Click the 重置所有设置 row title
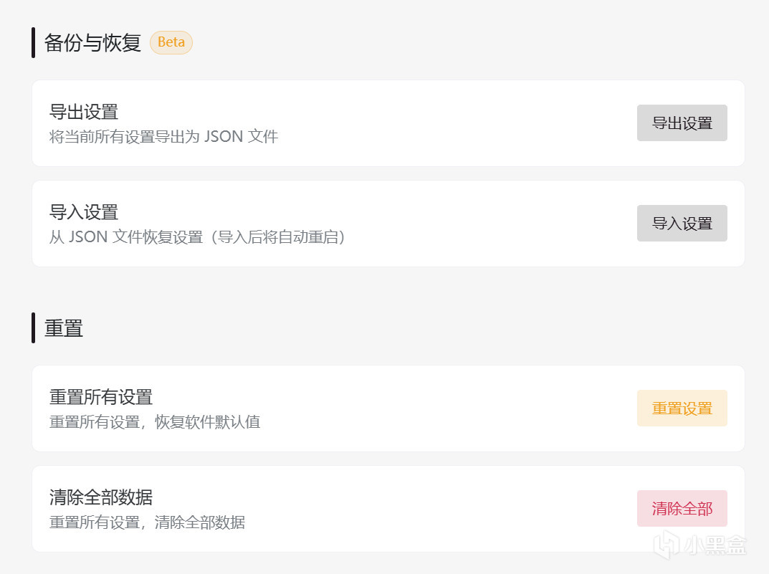Screen dimensions: 769x574 coord(101,397)
